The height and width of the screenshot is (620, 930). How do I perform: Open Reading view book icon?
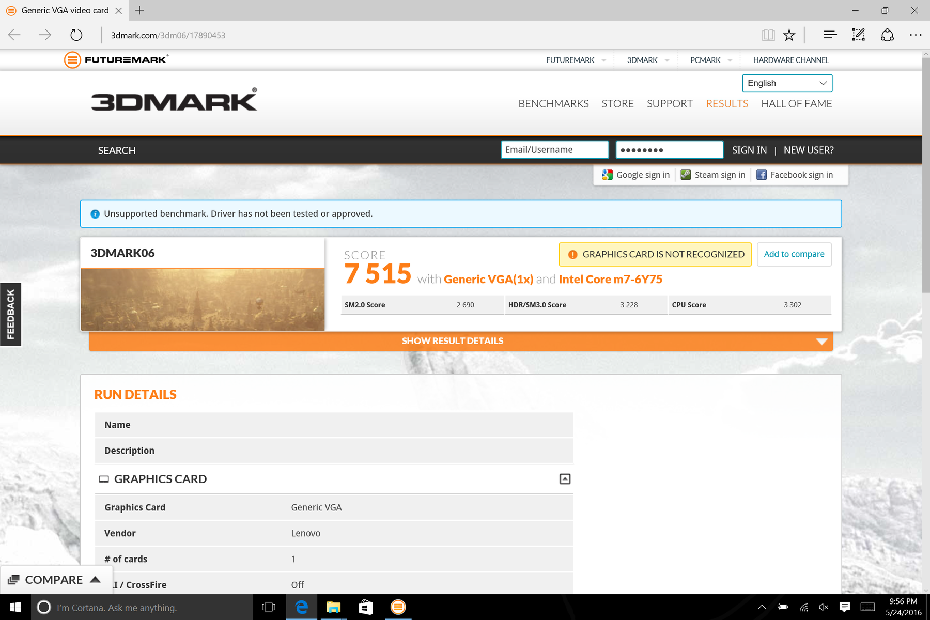(x=768, y=35)
